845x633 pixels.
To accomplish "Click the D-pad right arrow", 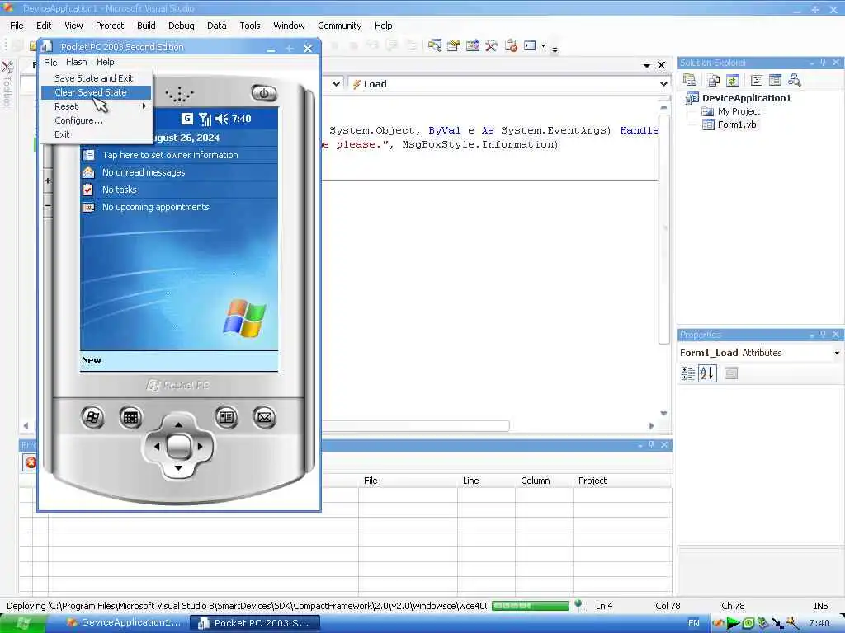I will click(200, 446).
